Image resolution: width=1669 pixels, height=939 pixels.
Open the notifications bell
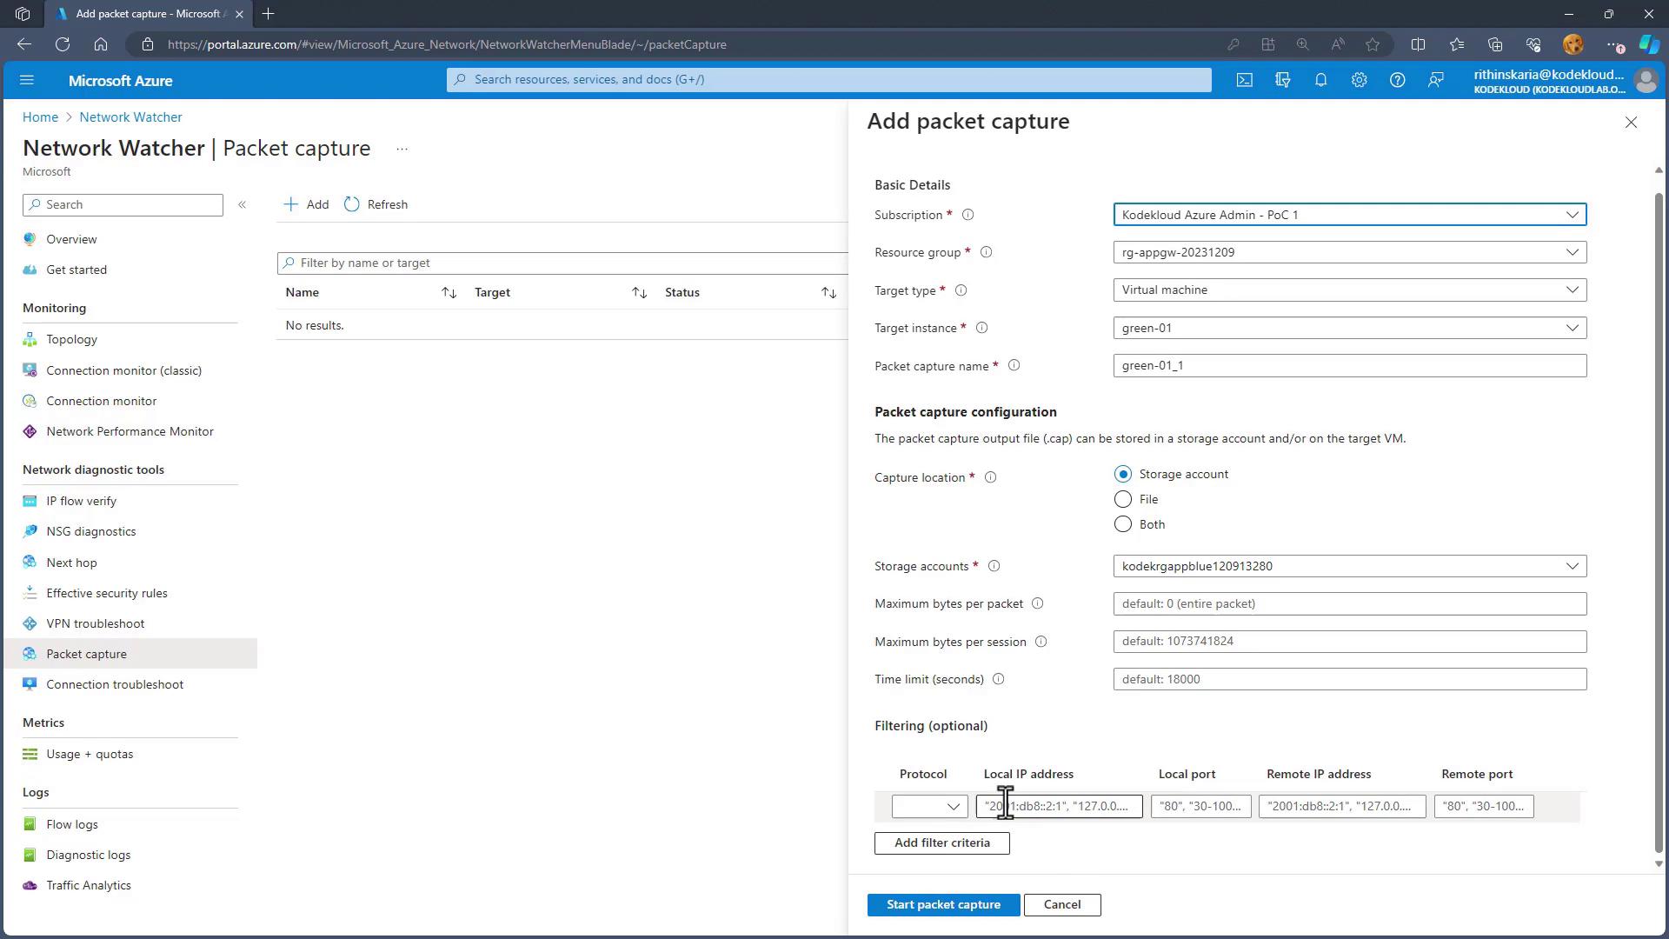coord(1320,80)
